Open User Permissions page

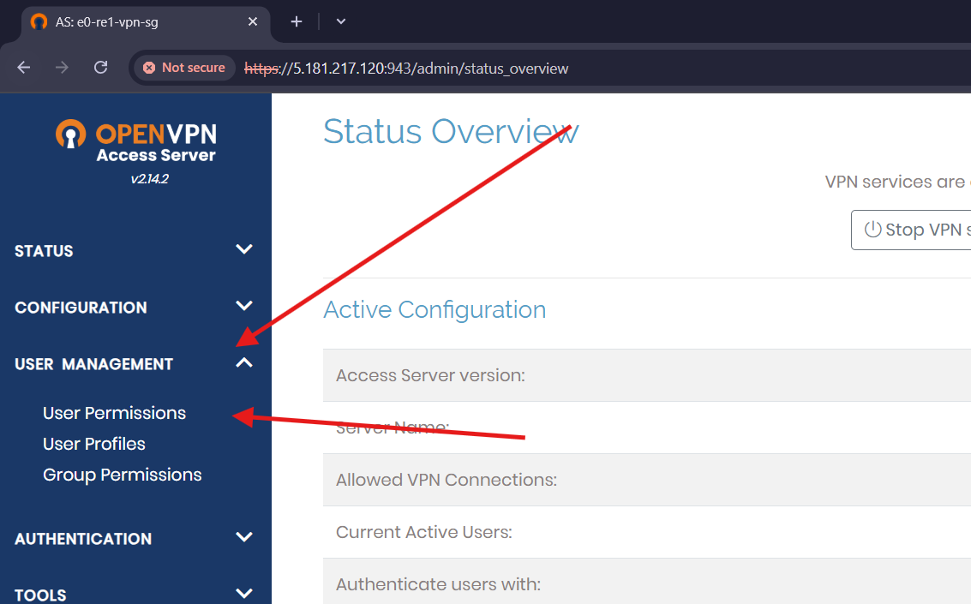click(115, 414)
